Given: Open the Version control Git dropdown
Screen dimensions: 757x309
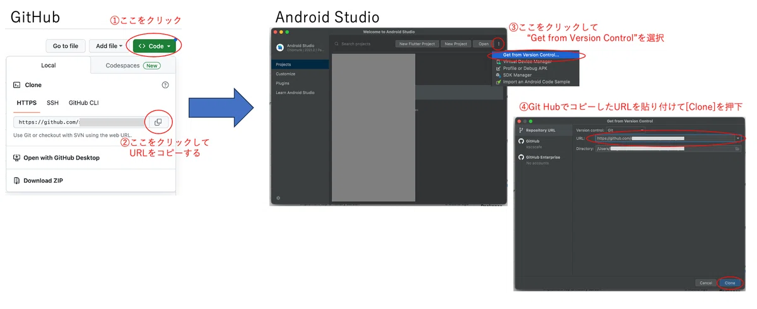Looking at the screenshot, I should point(625,130).
